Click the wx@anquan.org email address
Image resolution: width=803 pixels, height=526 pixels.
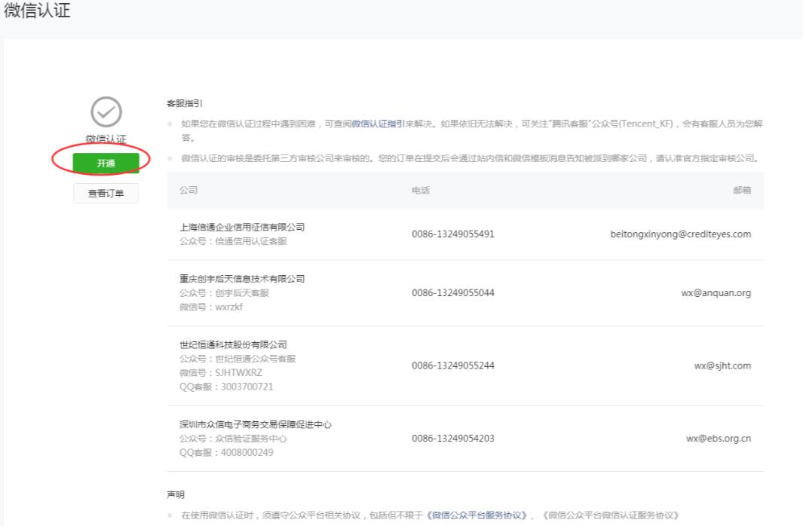[x=716, y=293]
